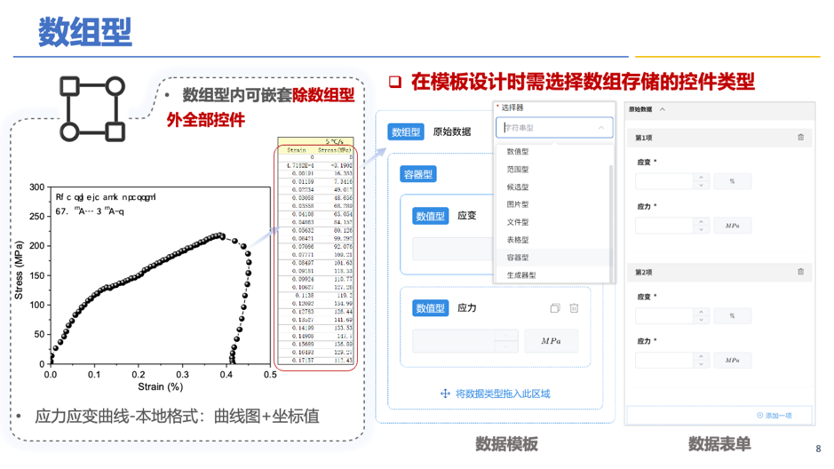This screenshot has width=834, height=469.
Task: Click the blue 数组型 tag button
Action: coord(405,131)
